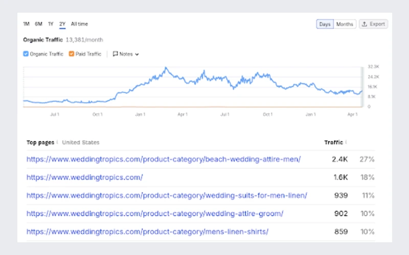Open the wedding-suits-for-men-linen link
Viewport: 409px width, 255px height.
tap(167, 195)
